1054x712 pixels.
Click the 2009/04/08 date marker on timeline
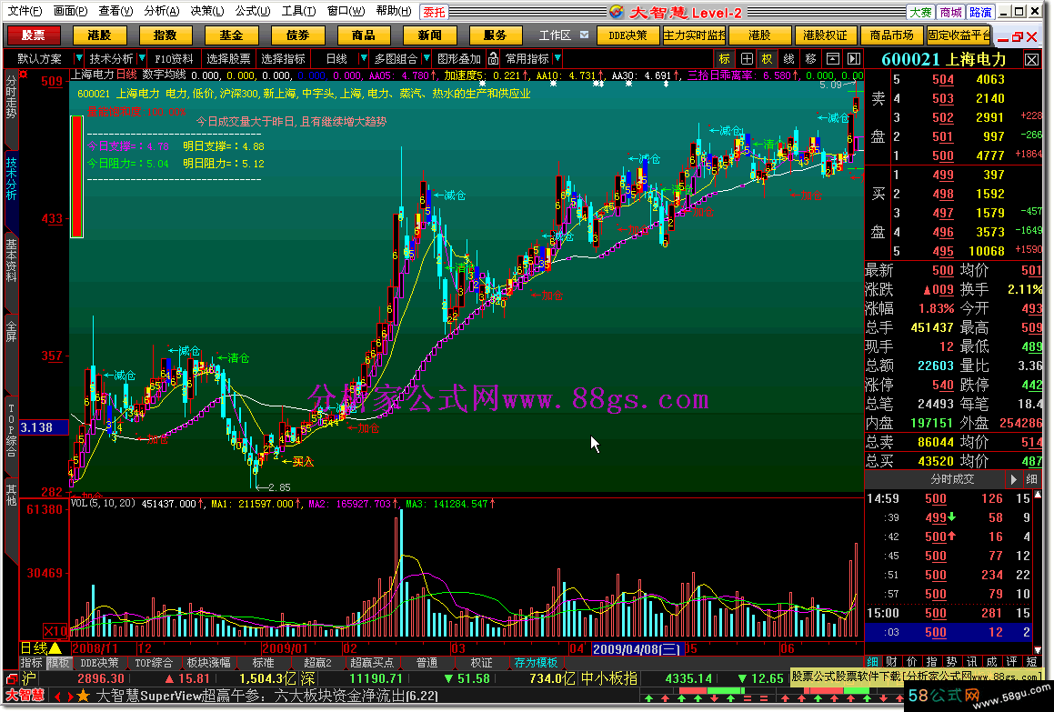[637, 648]
